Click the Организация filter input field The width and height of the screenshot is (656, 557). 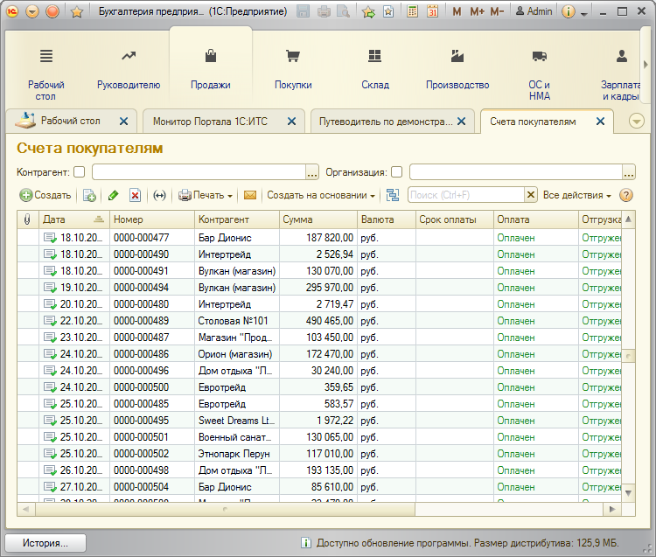[x=516, y=172]
